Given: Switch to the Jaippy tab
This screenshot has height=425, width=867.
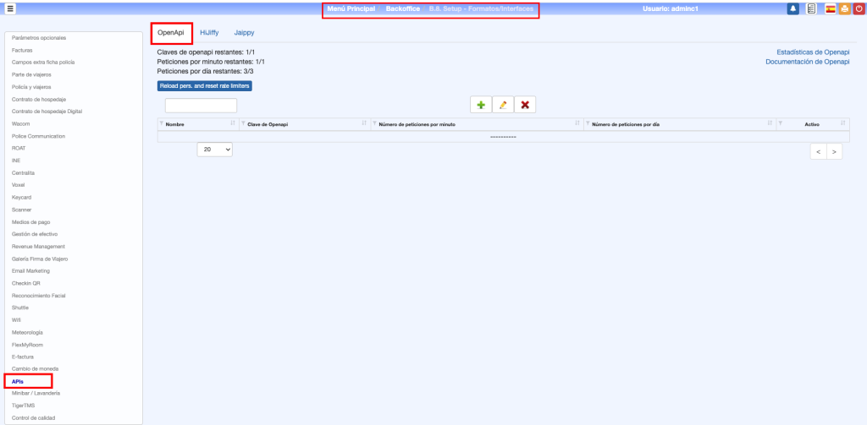Looking at the screenshot, I should tap(244, 33).
